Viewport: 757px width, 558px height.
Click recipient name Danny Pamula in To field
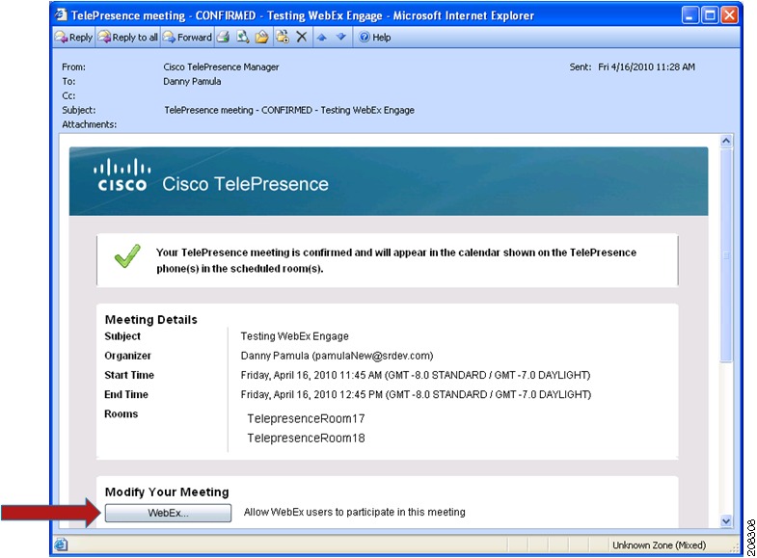[192, 82]
